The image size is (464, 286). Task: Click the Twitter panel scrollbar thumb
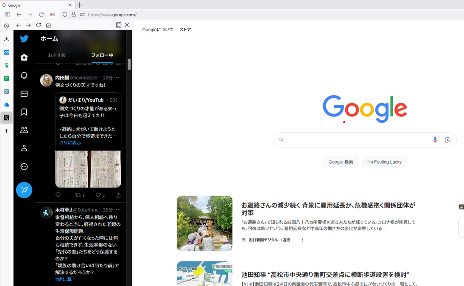pyautogui.click(x=130, y=64)
